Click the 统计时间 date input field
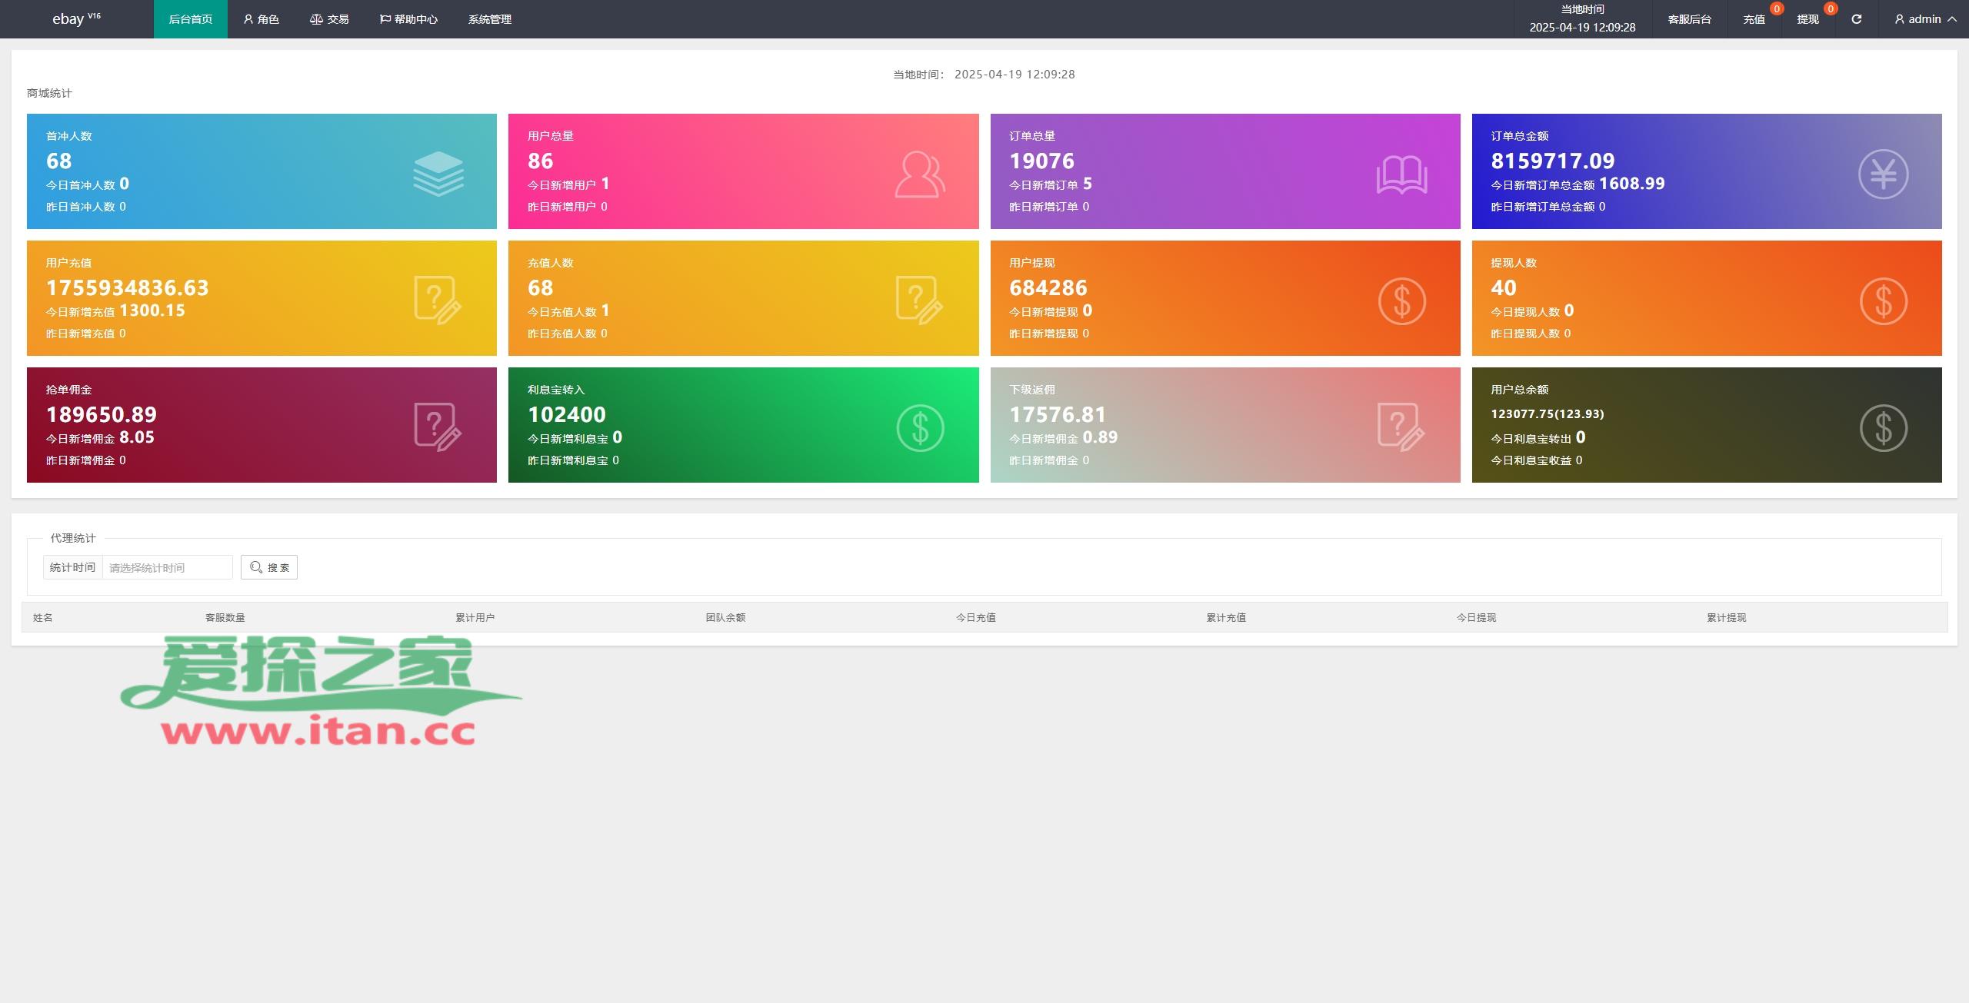This screenshot has width=1969, height=1003. [x=167, y=568]
